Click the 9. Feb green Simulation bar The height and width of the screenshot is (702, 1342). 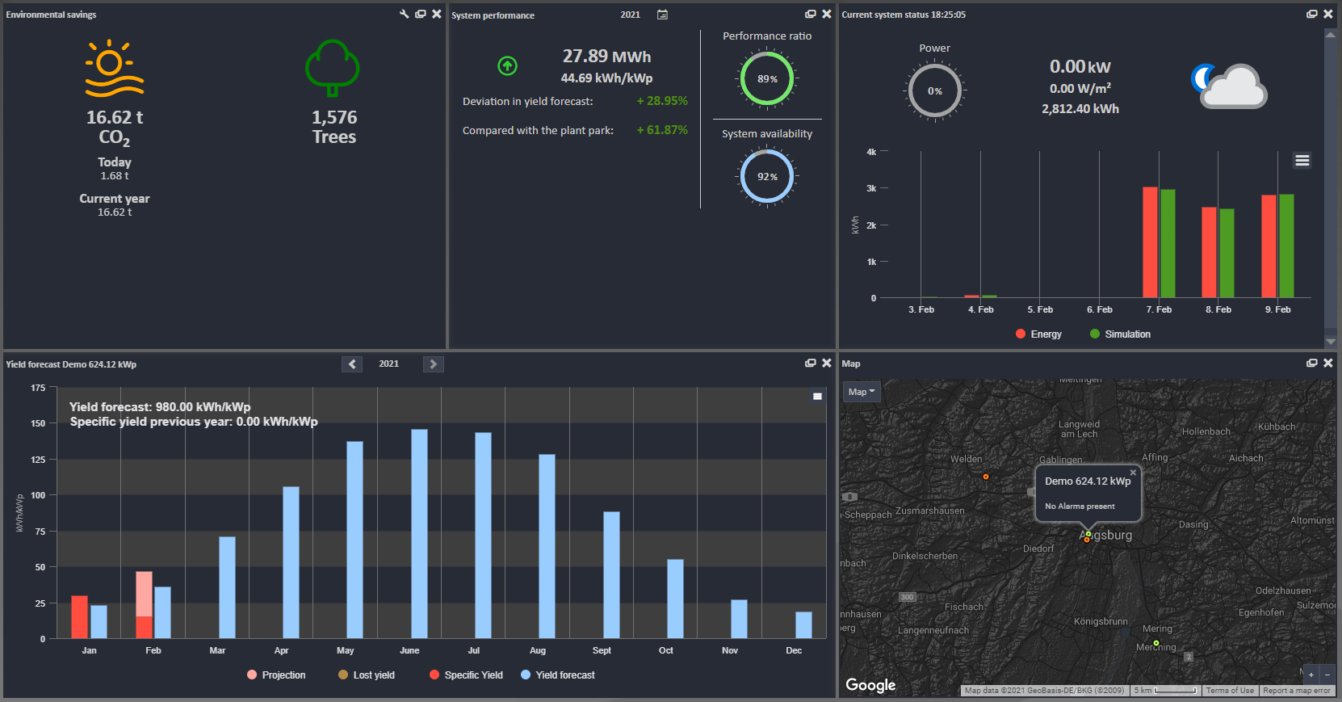(x=1286, y=246)
